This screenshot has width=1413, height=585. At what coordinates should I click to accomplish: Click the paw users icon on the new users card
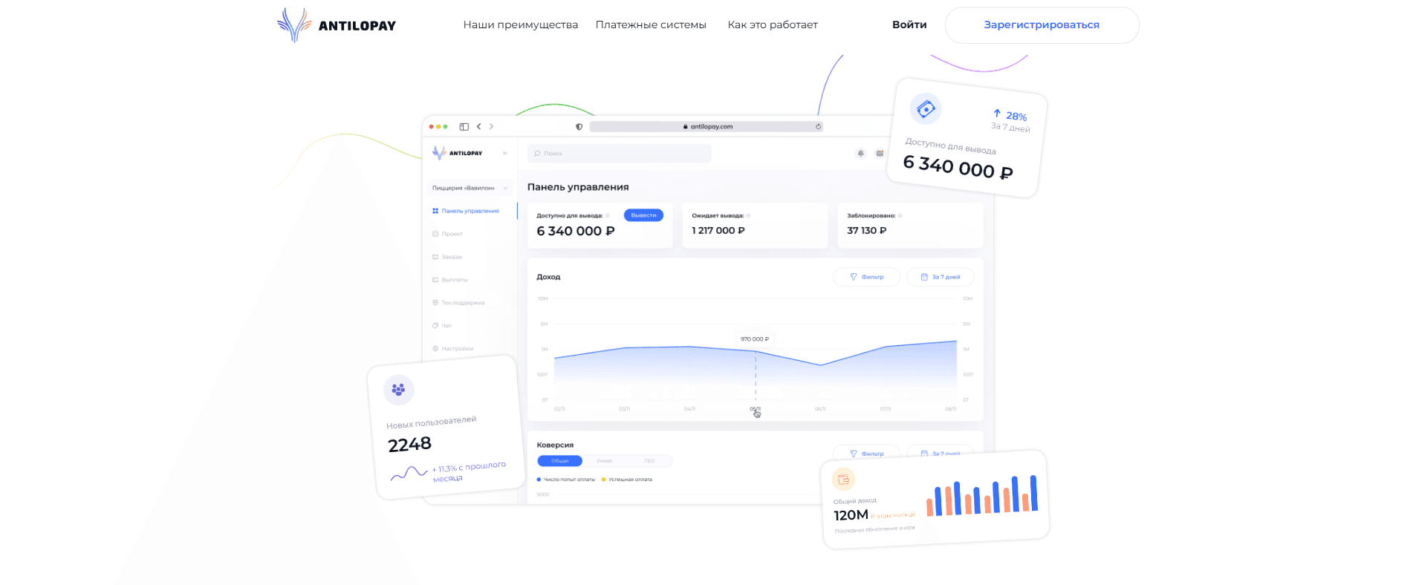[x=399, y=389]
